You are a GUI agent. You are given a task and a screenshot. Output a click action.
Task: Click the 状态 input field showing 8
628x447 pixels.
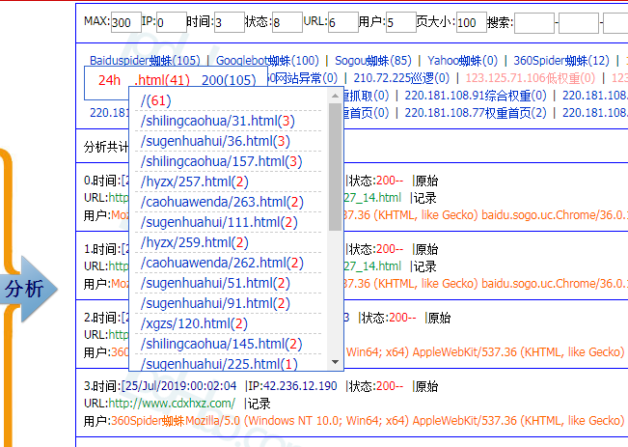[287, 22]
